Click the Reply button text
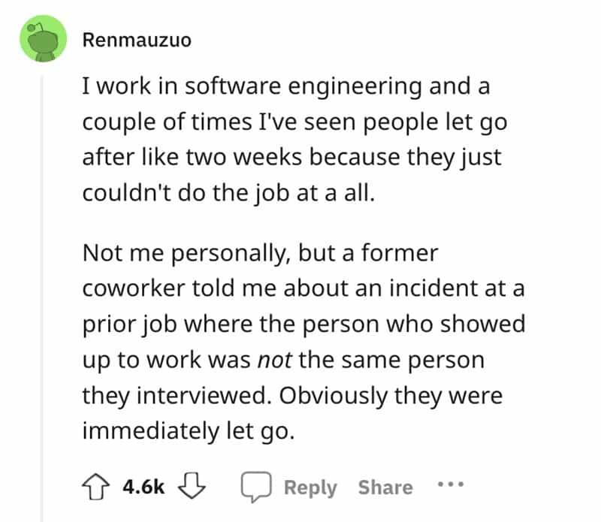 coord(310,487)
